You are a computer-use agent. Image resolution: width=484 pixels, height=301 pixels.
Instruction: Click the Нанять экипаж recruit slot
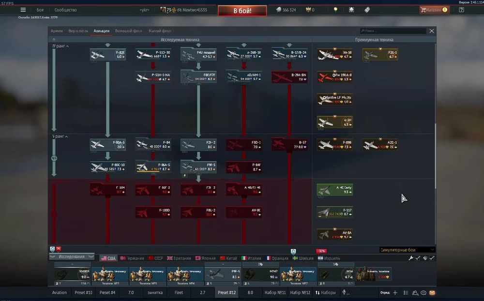(x=374, y=274)
